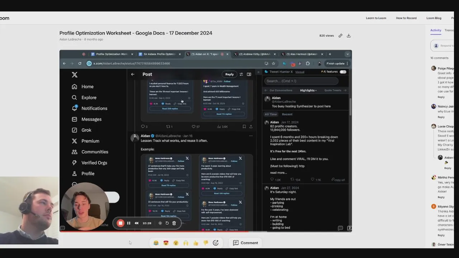The width and height of the screenshot is (459, 258).
Task: React with the thumbs down emoji
Action: (x=206, y=243)
